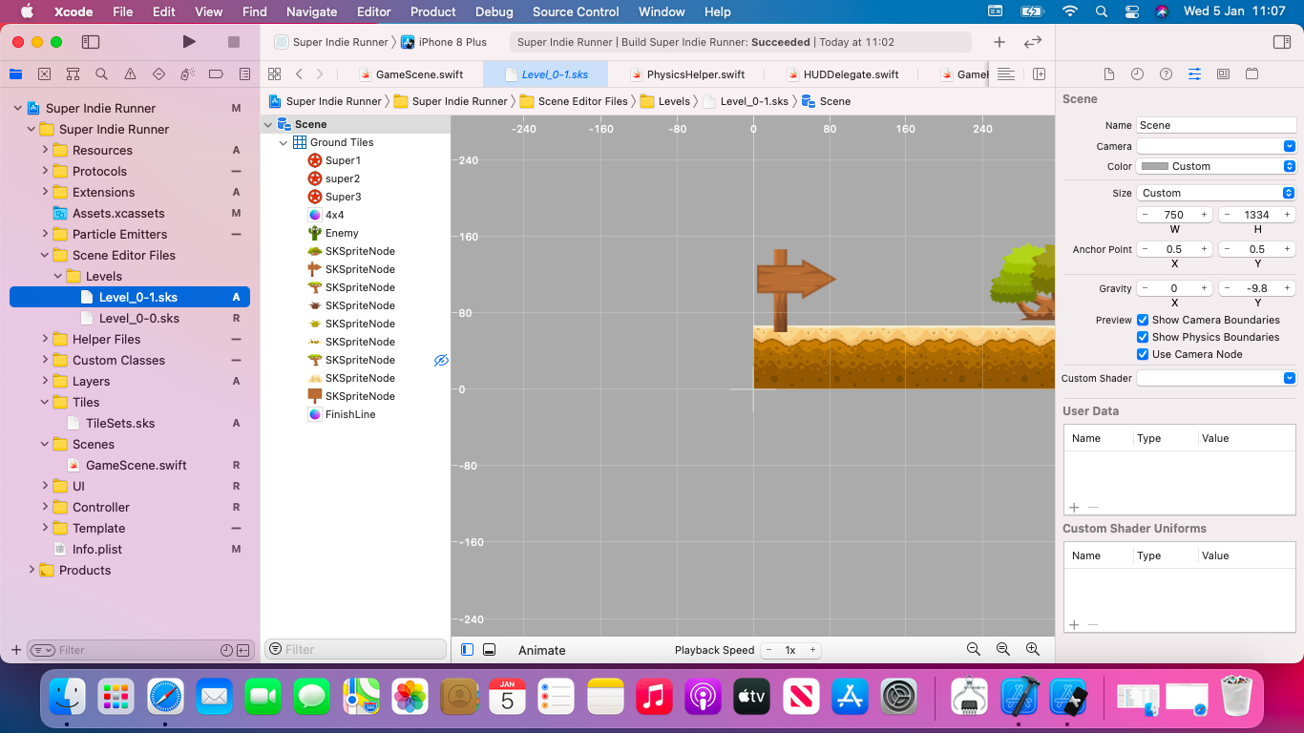Open the Custom Shader dropdown
The height and width of the screenshot is (733, 1304).
(1291, 377)
